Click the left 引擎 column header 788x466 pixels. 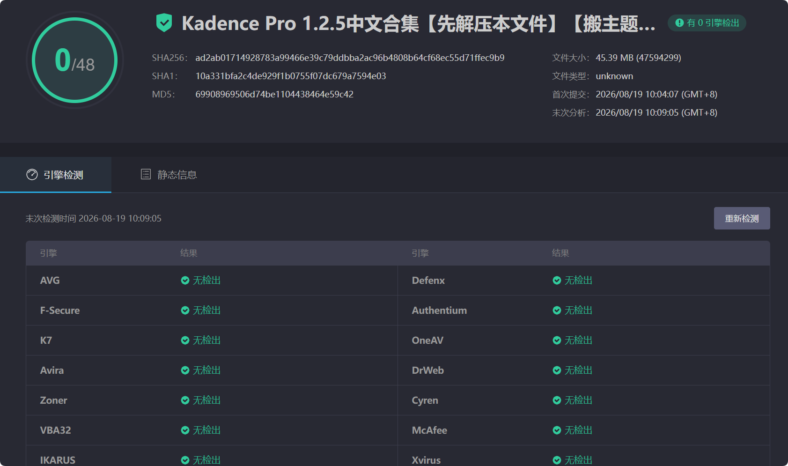49,253
